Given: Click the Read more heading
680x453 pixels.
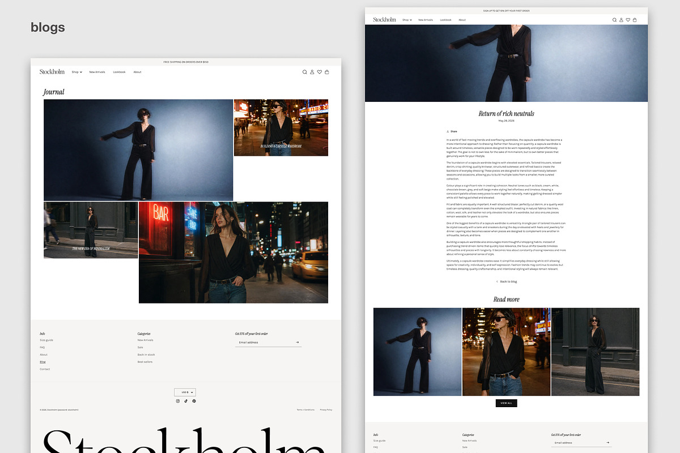Looking at the screenshot, I should pyautogui.click(x=507, y=300).
